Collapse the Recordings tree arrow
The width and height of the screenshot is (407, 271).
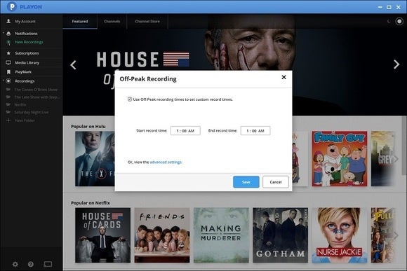(3, 81)
